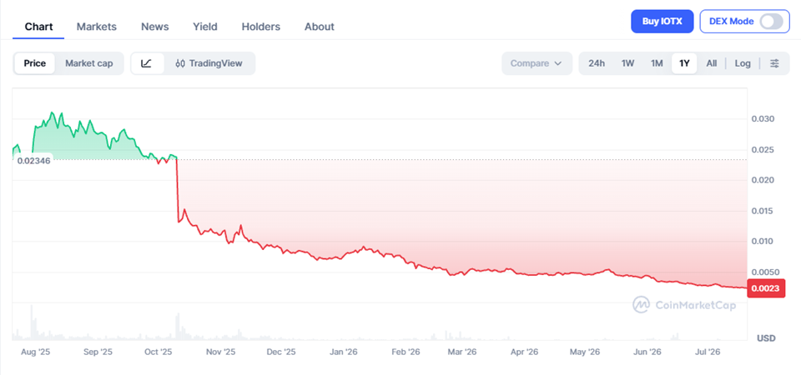
Task: Click the 0.010 y-axis value
Action: coord(763,241)
